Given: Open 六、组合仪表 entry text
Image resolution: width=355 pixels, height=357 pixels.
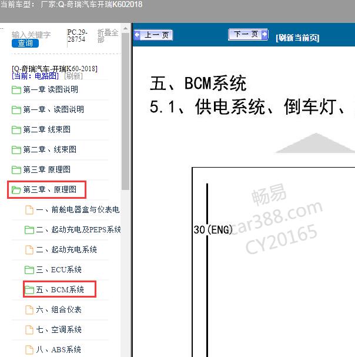Looking at the screenshot, I should [59, 309].
